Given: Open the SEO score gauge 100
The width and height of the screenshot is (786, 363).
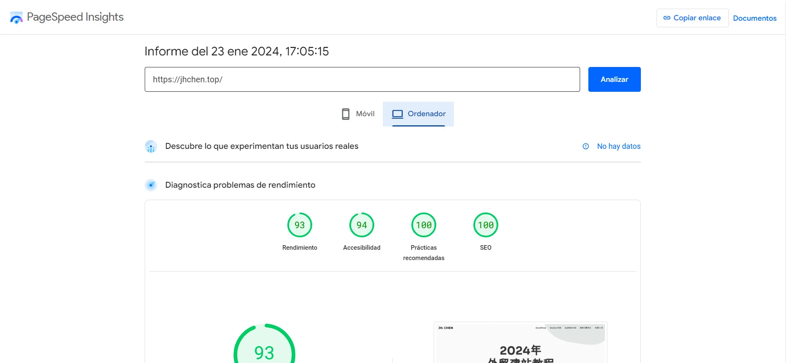Looking at the screenshot, I should pyautogui.click(x=486, y=225).
